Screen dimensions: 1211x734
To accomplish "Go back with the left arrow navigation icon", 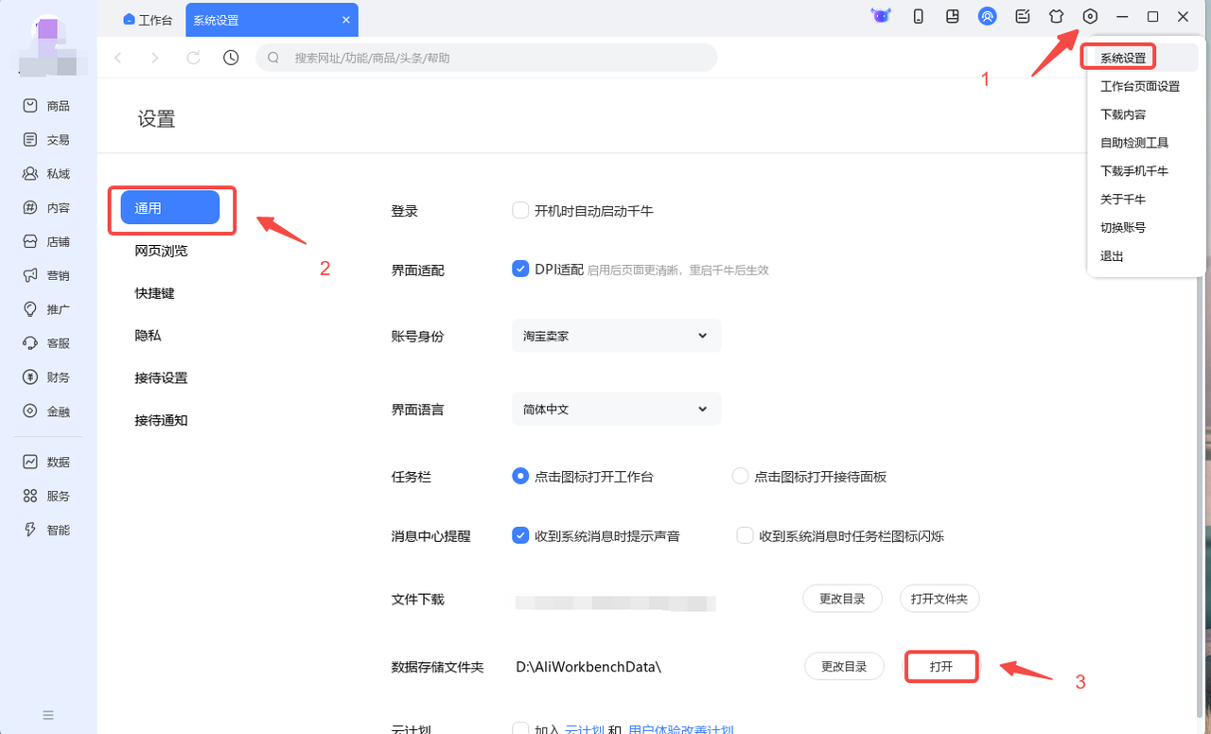I will (x=118, y=58).
